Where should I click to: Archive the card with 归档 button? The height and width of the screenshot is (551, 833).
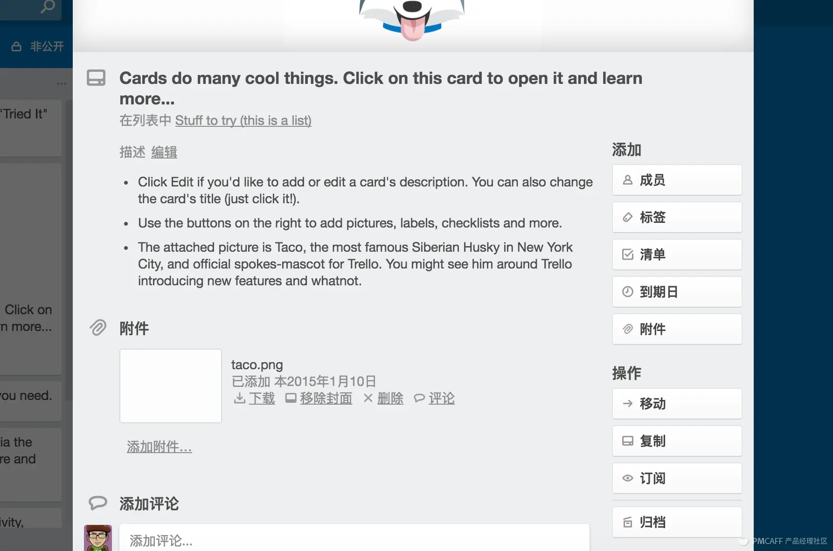[677, 522]
